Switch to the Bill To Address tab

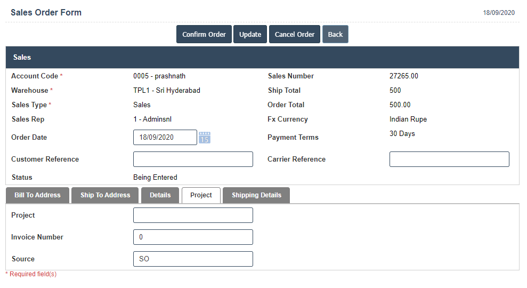click(37, 195)
